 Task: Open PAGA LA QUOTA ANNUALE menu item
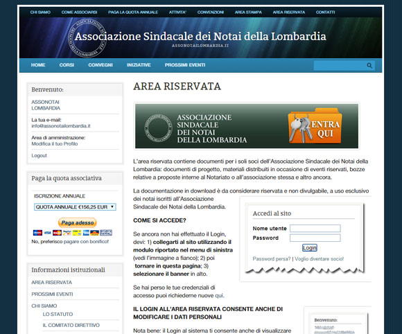pos(133,12)
